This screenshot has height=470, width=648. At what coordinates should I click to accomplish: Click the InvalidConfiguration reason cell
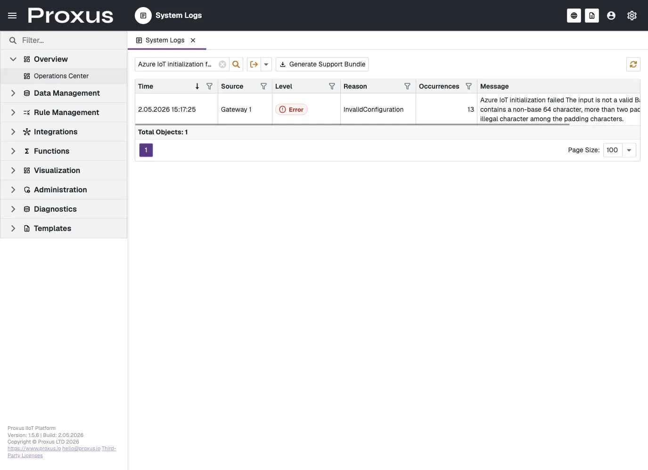(378, 109)
